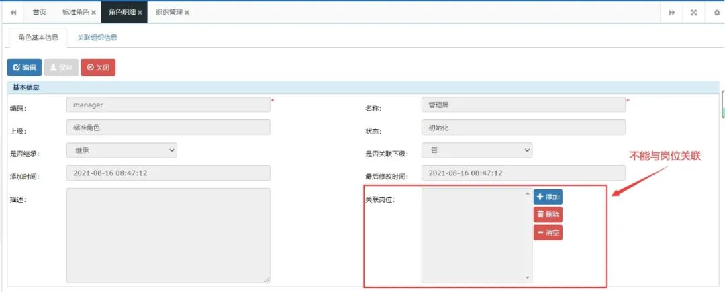
Task: Click the 是否继承 label text
Action: click(25, 154)
